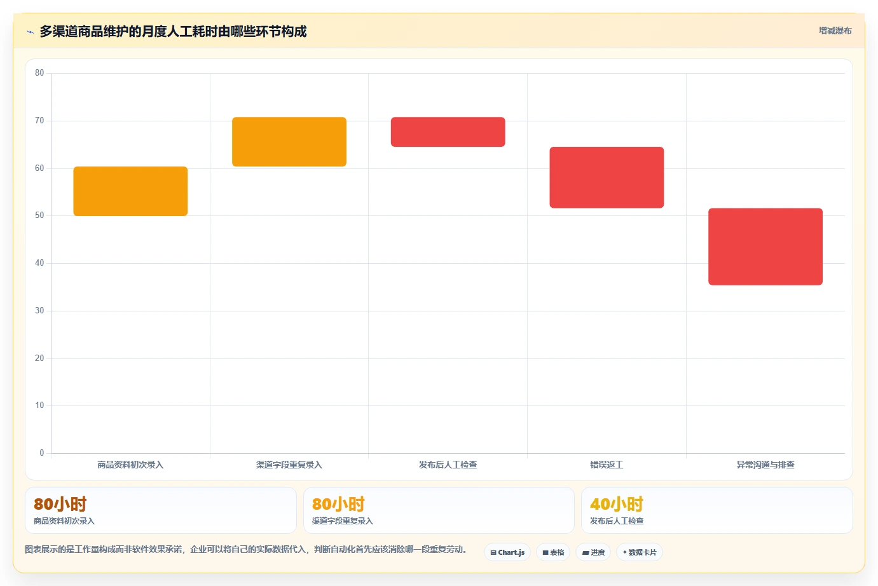Viewport: 878px width, 586px height.
Task: Click the y-axis value 70
Action: 39,121
